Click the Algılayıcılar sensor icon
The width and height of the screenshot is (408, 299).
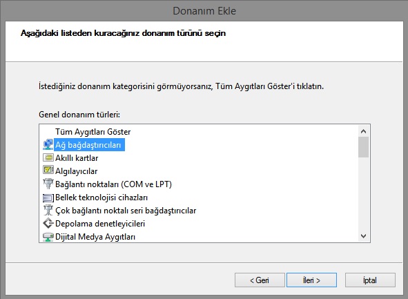48,171
